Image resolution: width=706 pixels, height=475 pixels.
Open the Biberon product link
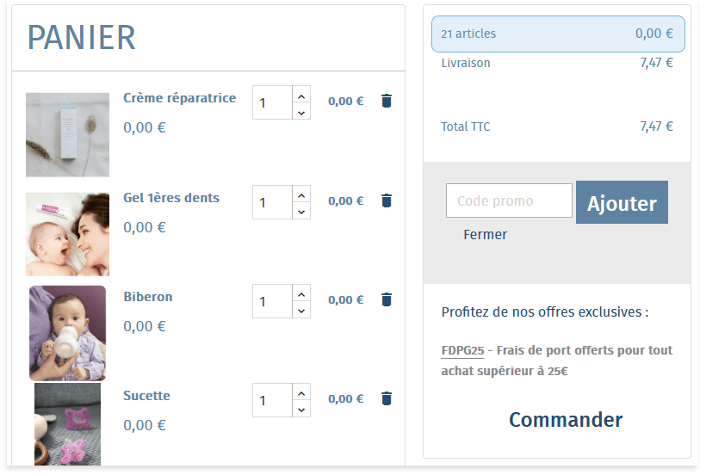(148, 297)
